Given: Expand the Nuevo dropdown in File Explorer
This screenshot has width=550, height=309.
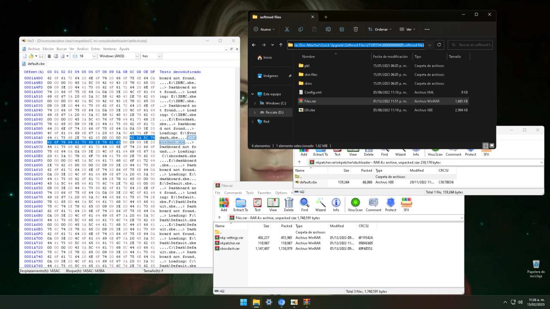Looking at the screenshot, I should pos(265,29).
